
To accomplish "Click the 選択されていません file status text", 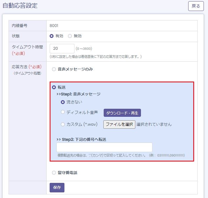I will (154, 124).
